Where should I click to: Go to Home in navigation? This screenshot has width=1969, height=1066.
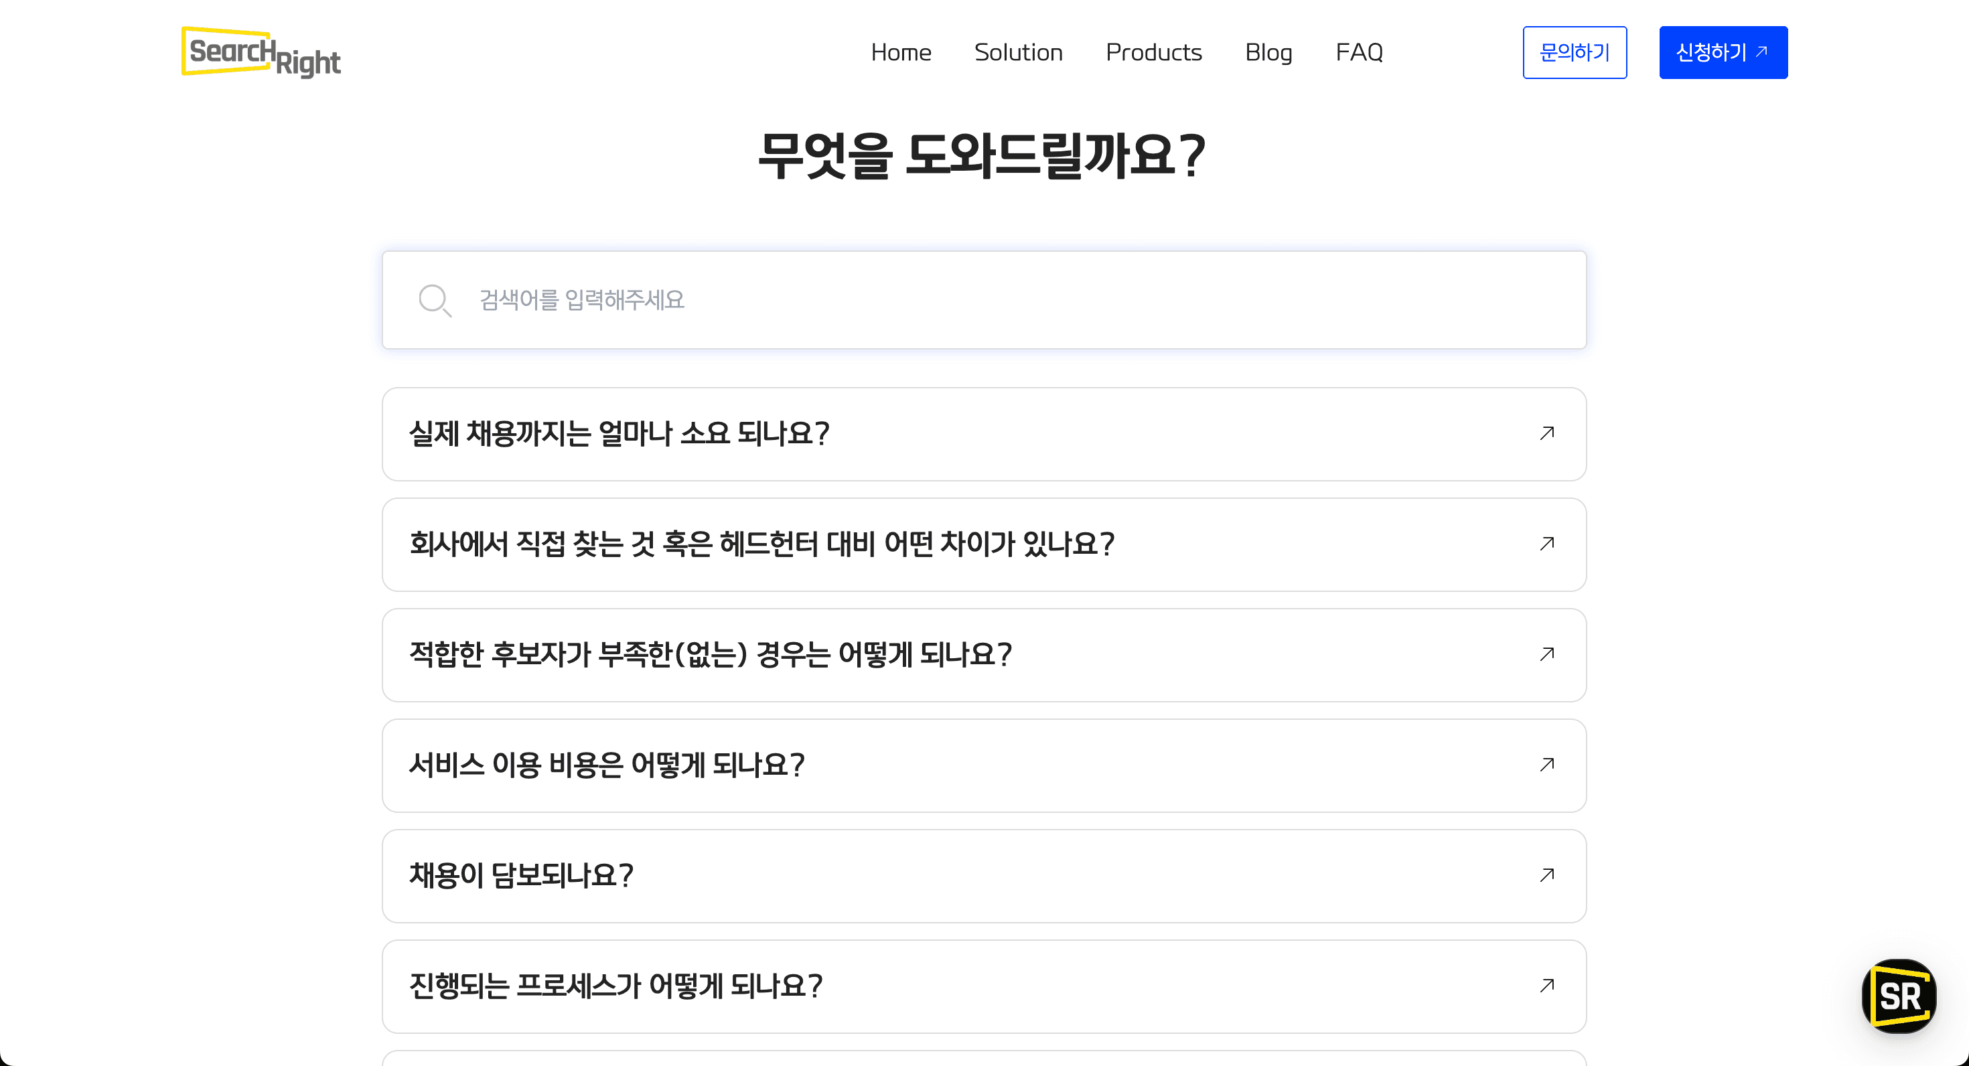pos(900,52)
